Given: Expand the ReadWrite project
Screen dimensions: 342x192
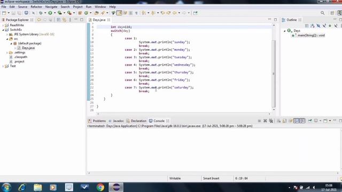Looking at the screenshot, I should pyautogui.click(x=3, y=25).
